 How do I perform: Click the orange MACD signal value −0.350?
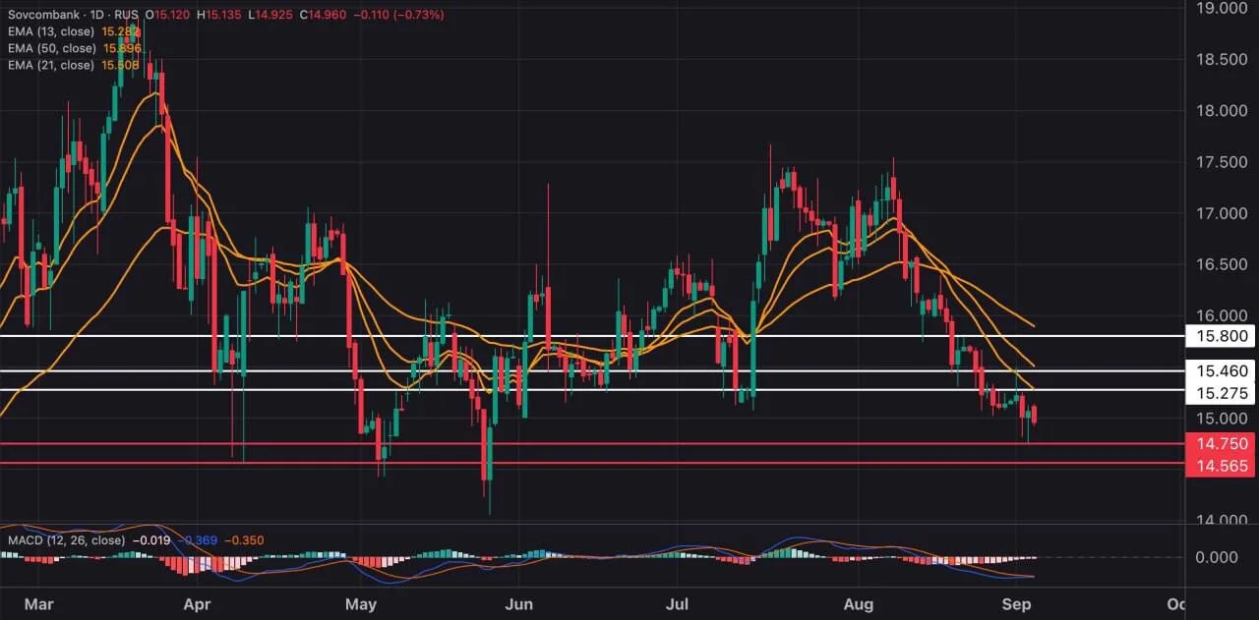point(244,540)
